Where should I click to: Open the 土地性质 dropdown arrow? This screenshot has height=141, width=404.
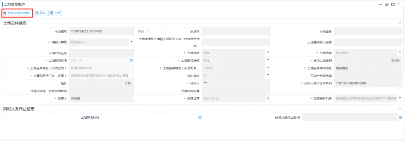coord(267,52)
